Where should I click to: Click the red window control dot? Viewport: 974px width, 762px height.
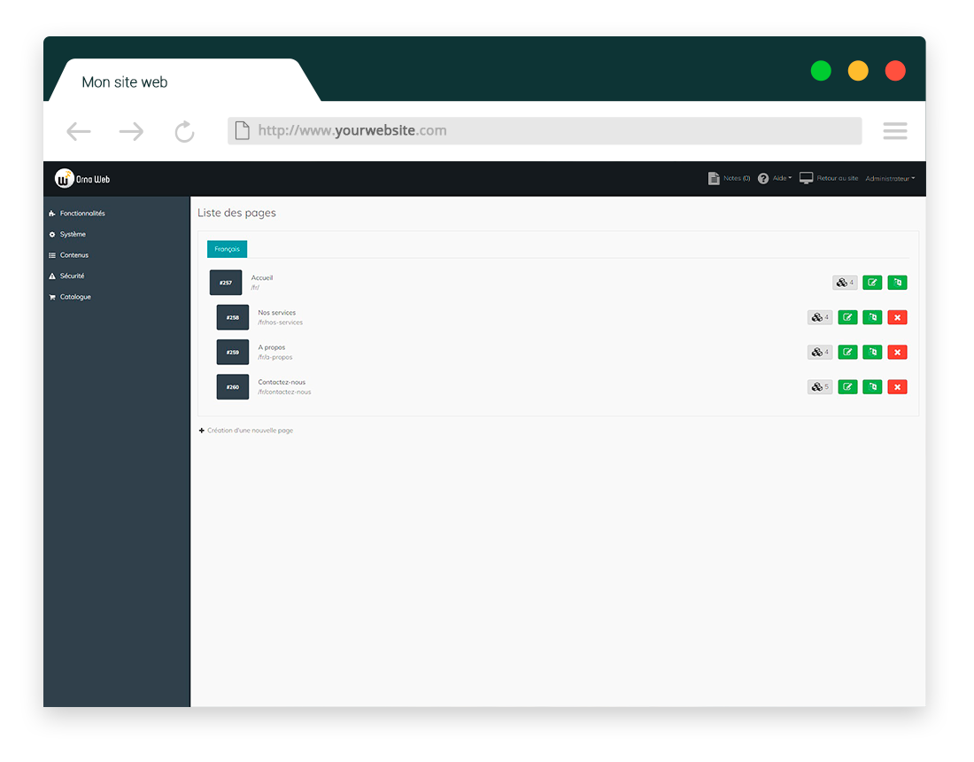pyautogui.click(x=895, y=70)
